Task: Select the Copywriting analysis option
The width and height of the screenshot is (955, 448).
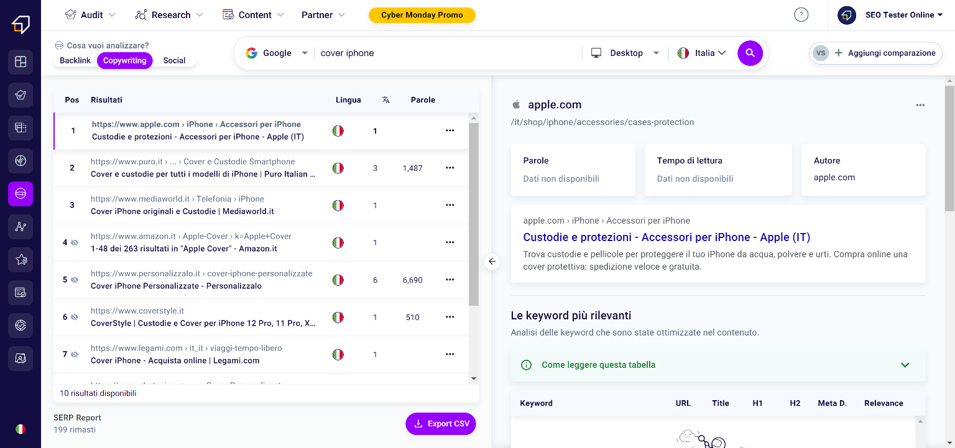Action: tap(125, 60)
